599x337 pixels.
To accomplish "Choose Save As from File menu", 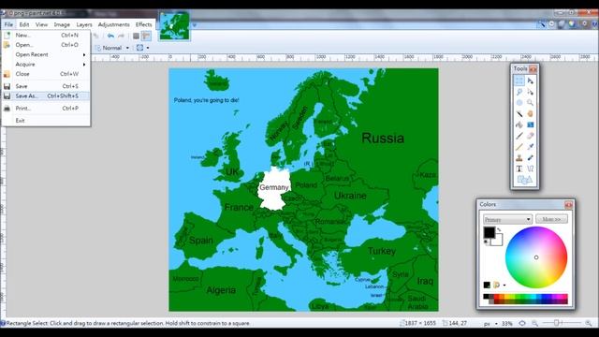I will click(46, 95).
